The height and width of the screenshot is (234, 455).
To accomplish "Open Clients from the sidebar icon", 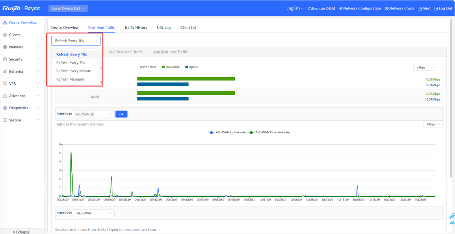I will (x=5, y=35).
